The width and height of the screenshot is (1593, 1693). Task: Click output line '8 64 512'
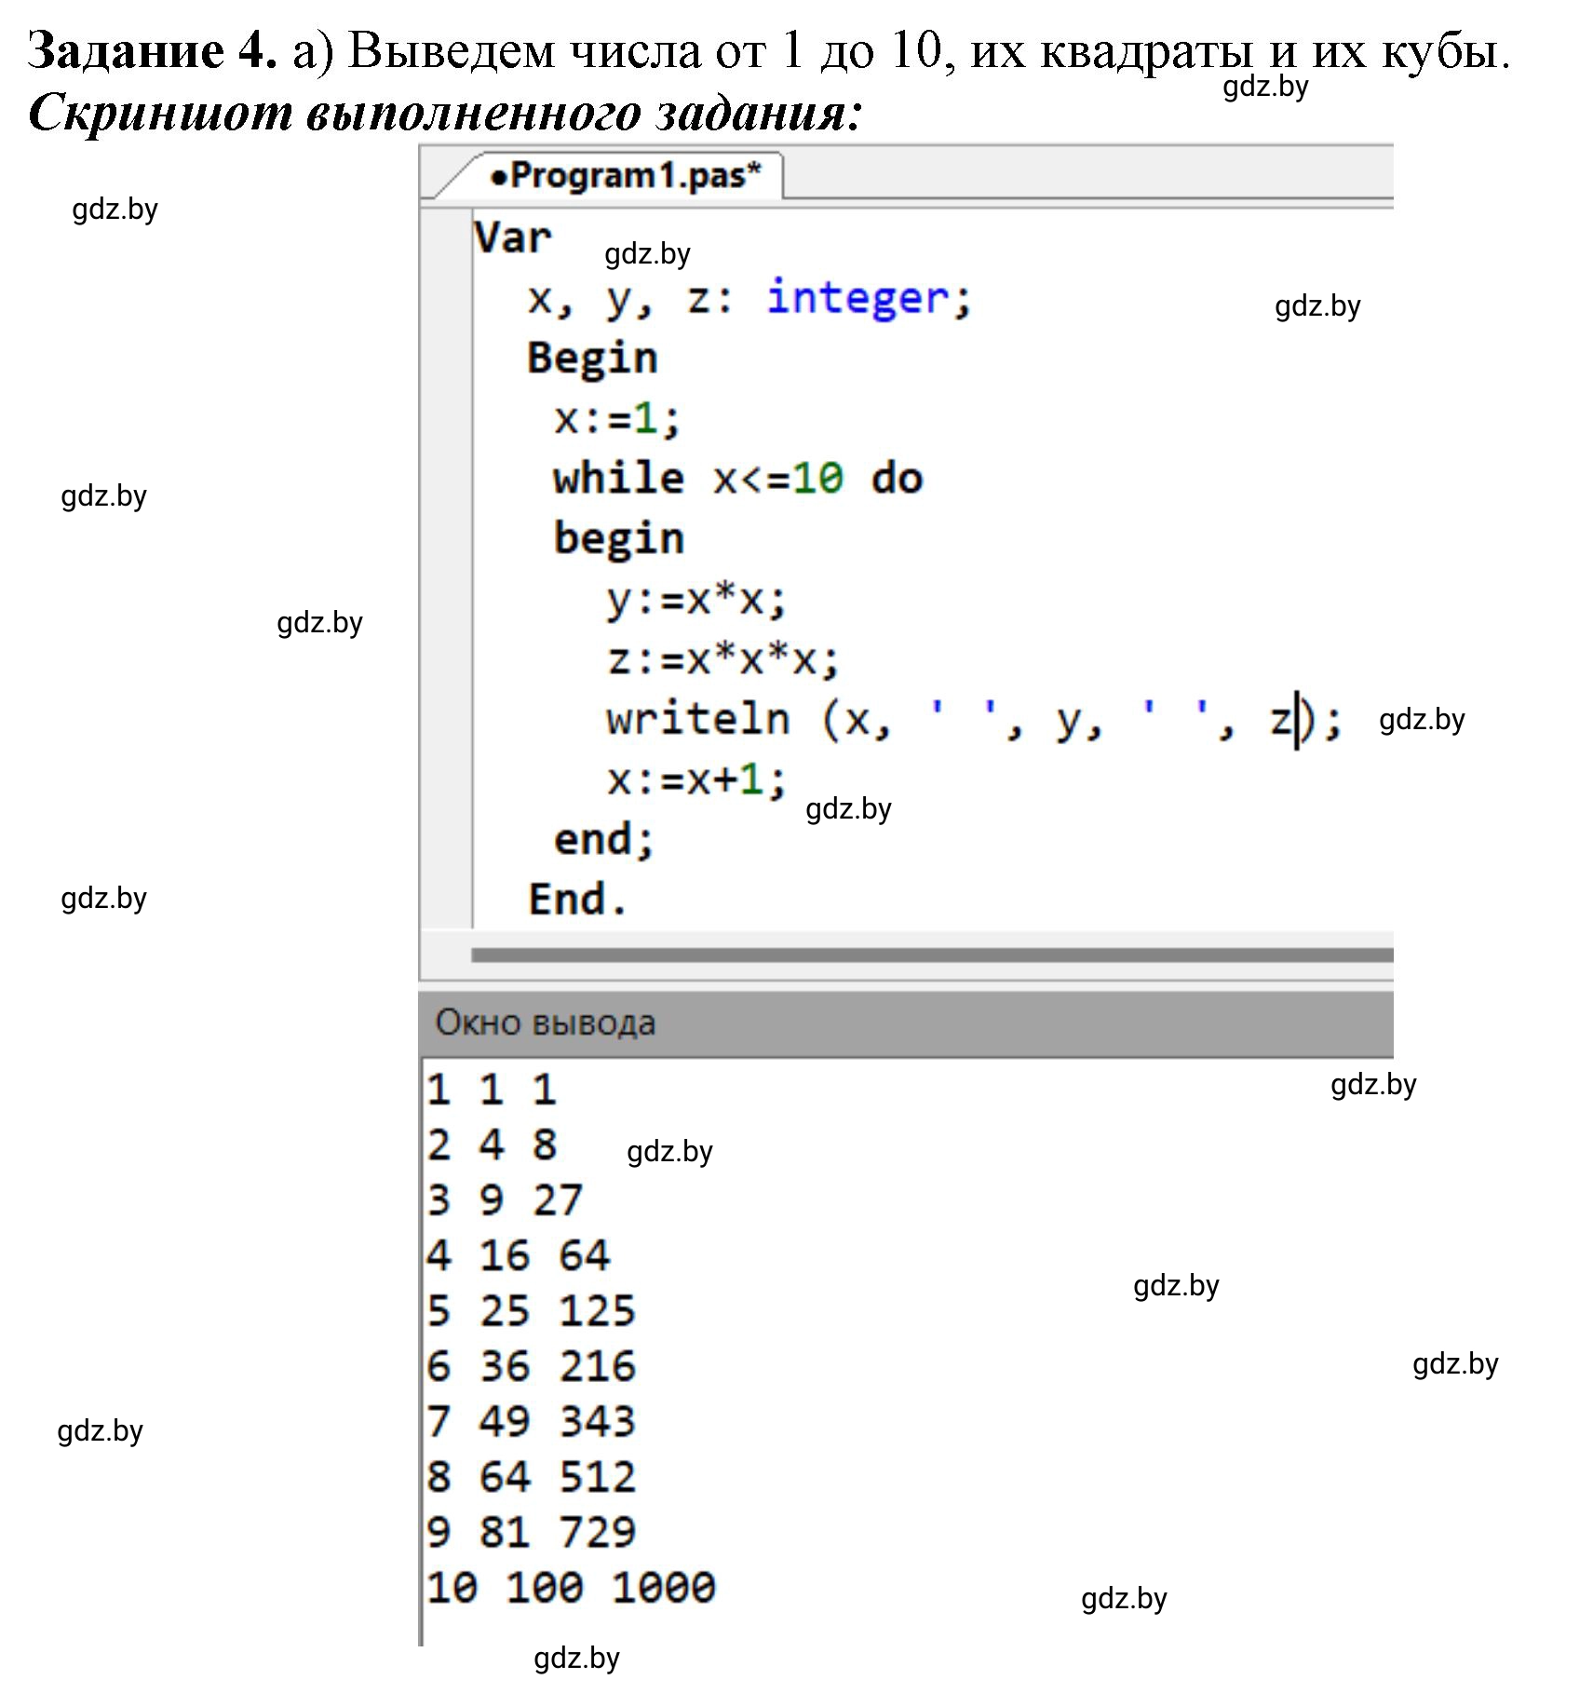pyautogui.click(x=531, y=1477)
